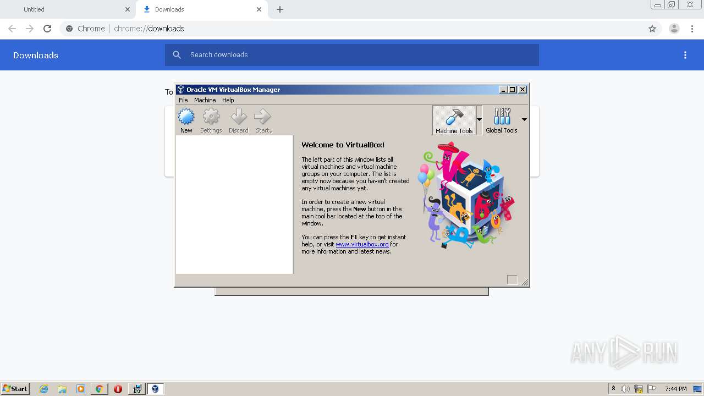Open Opera from the taskbar
This screenshot has width=704, height=396.
[118, 389]
